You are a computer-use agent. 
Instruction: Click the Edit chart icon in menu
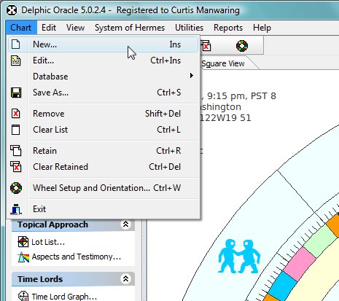coord(16,60)
